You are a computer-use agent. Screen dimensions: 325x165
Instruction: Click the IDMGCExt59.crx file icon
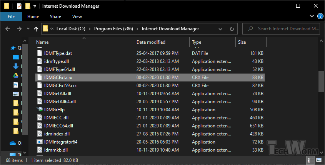(x=40, y=85)
